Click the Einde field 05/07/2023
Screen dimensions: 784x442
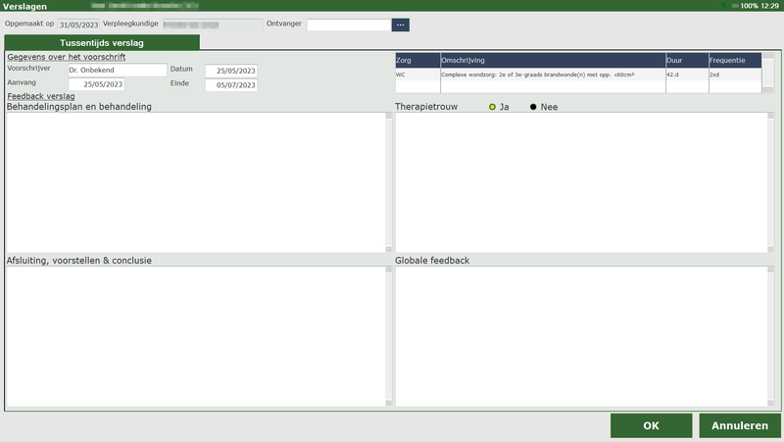tap(231, 85)
